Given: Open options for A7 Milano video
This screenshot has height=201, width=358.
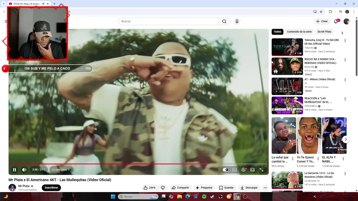Looking at the screenshot, I should tap(345, 80).
